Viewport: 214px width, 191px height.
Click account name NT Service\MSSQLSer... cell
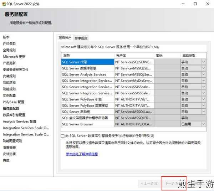click(x=134, y=74)
